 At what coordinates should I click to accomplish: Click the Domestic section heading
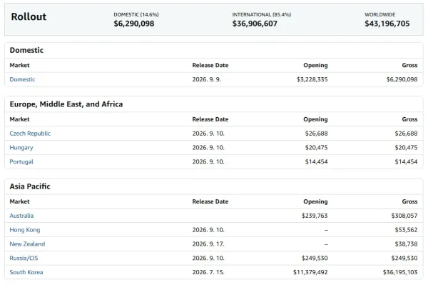point(26,50)
